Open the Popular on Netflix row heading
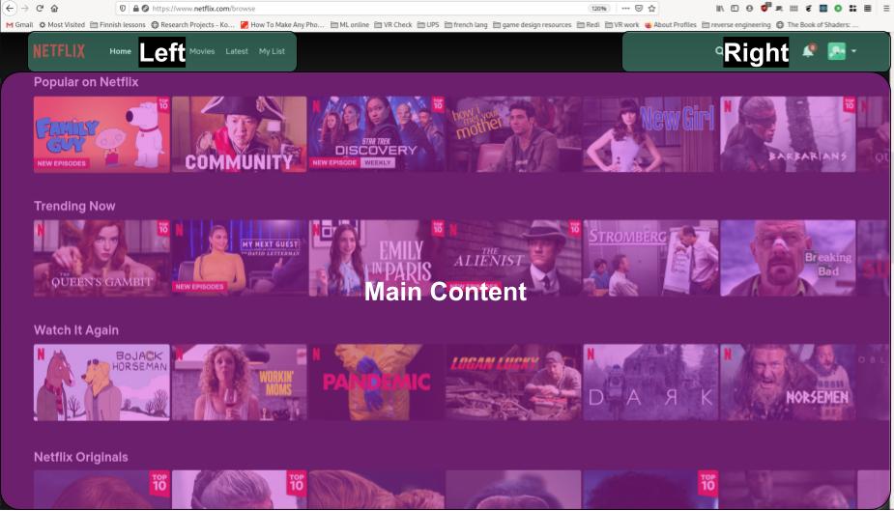The width and height of the screenshot is (894, 511). (x=86, y=82)
